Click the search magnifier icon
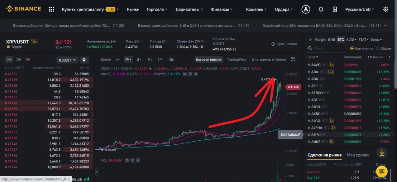Screen dimensions: 397x182 [x=310, y=48]
